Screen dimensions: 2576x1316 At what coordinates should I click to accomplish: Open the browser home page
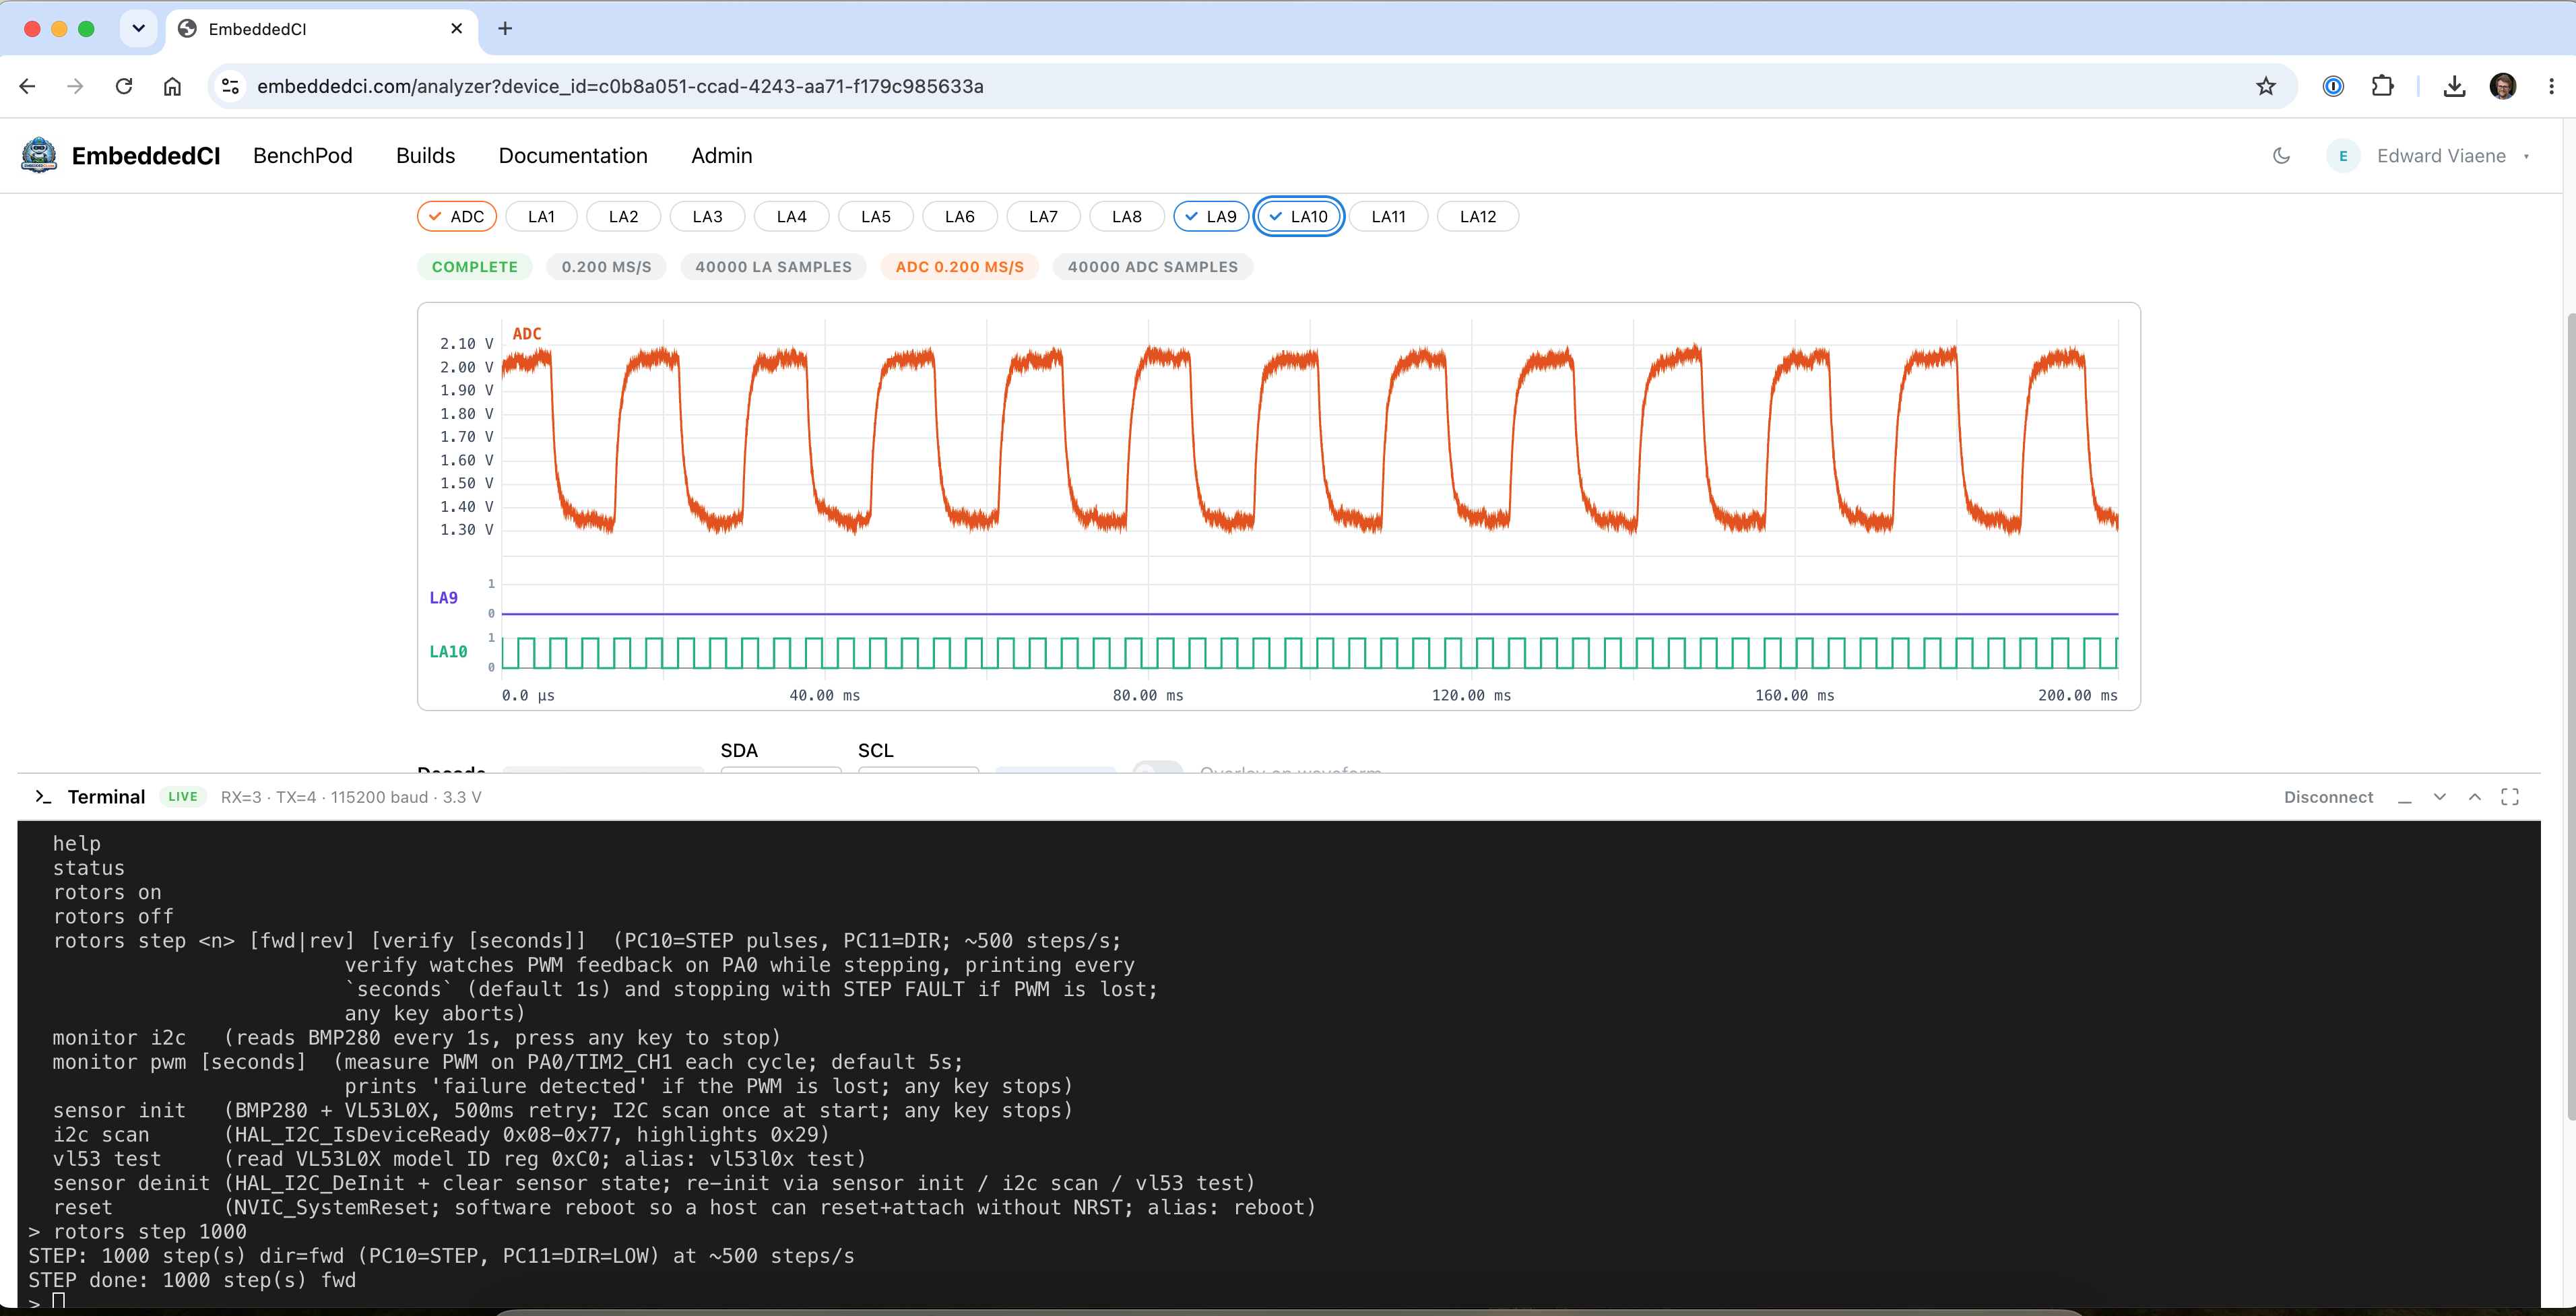[x=172, y=86]
